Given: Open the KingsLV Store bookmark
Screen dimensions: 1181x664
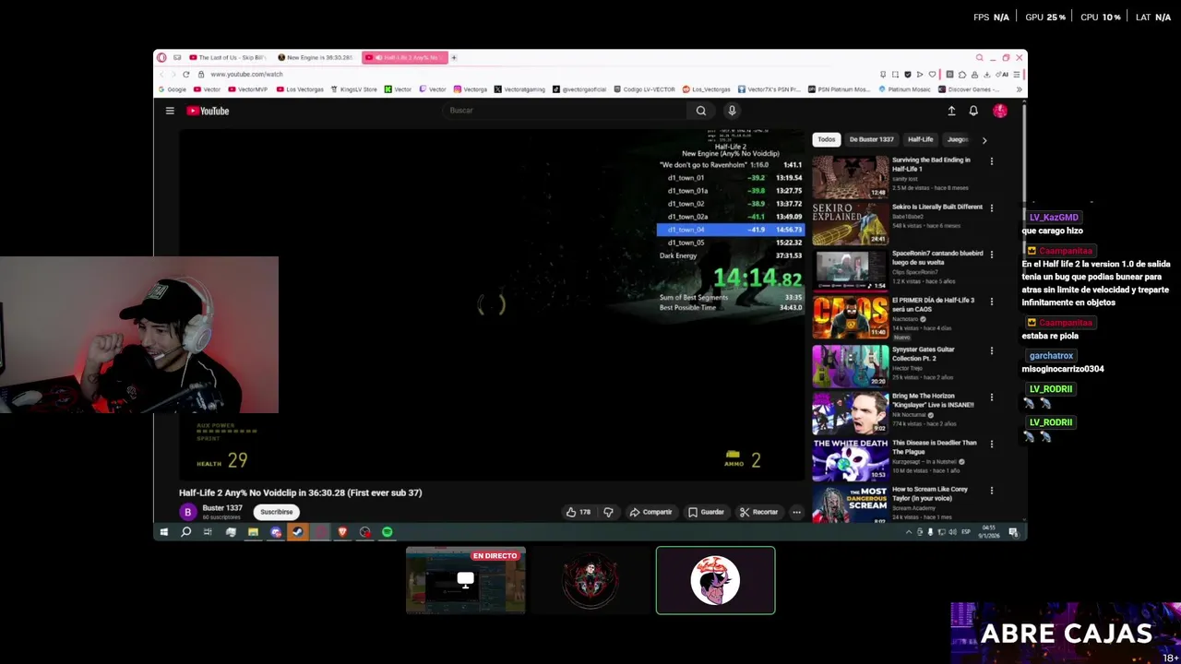Looking at the screenshot, I should pos(354,89).
